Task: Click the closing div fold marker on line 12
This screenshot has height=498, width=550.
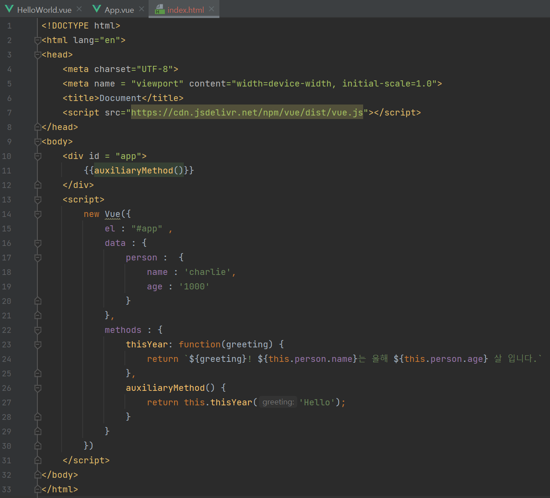Action: coord(38,185)
